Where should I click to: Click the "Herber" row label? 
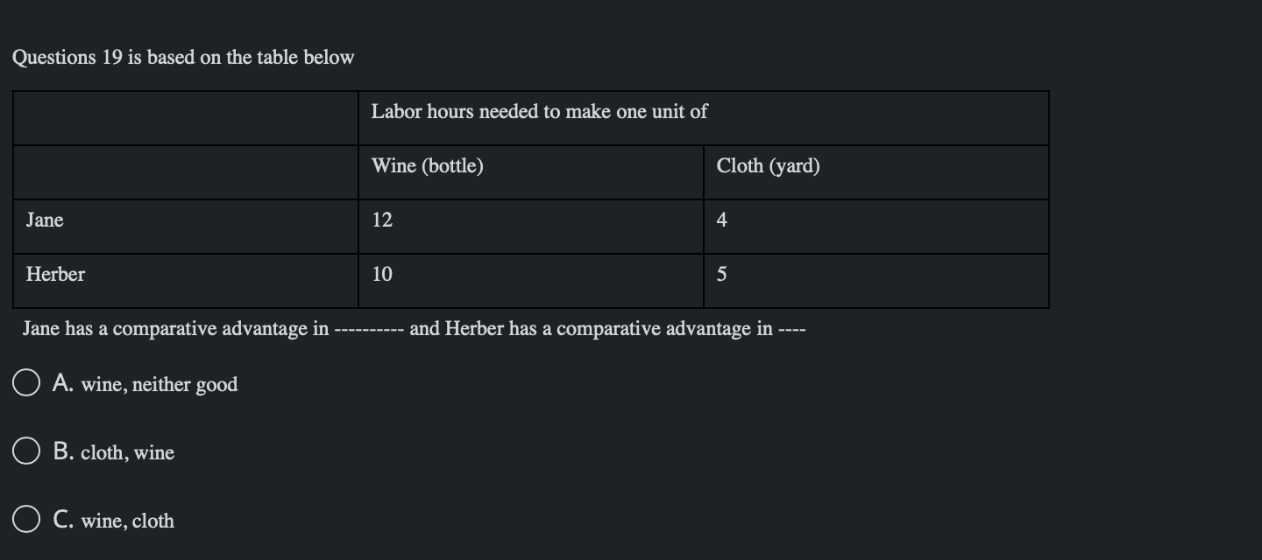coord(55,275)
